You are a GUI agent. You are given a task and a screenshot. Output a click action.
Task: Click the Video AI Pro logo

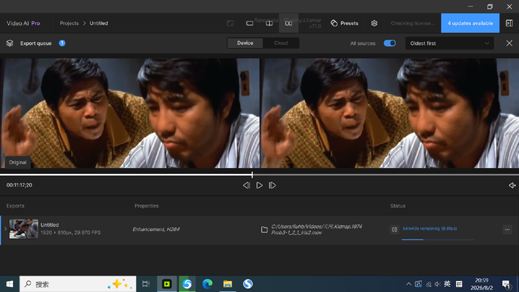point(23,23)
